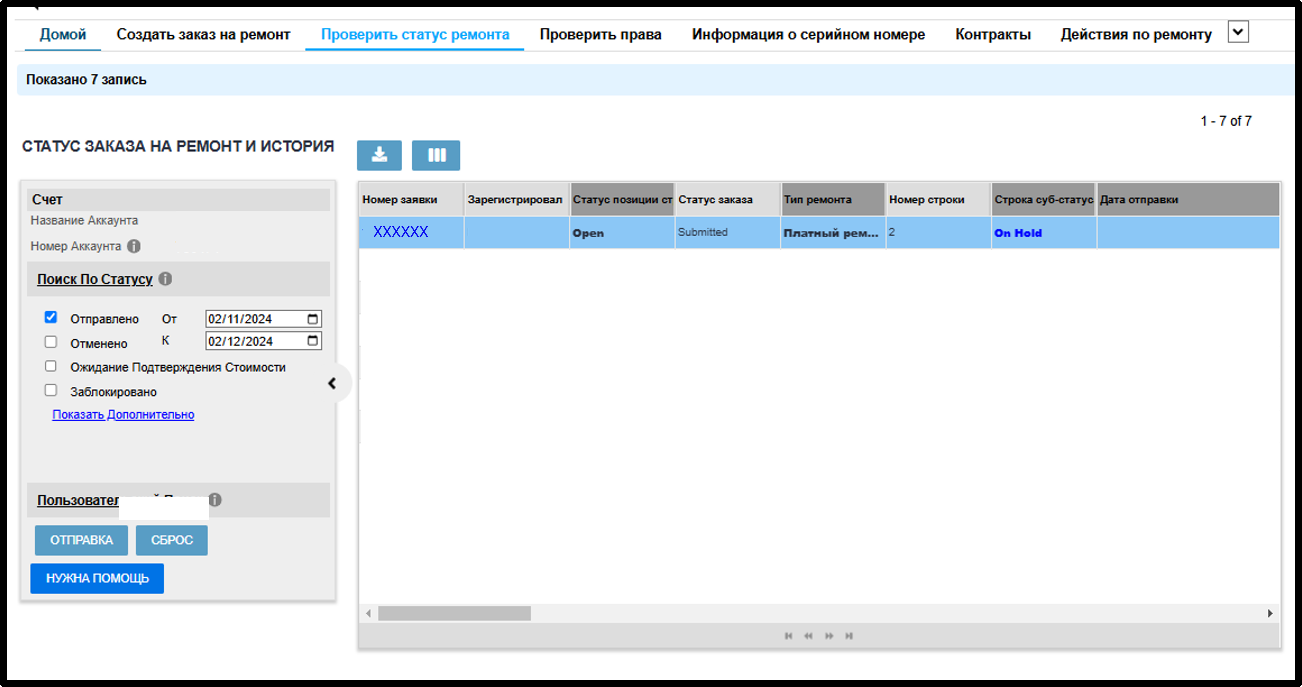Open Информация о серийном номере tab

(x=808, y=34)
